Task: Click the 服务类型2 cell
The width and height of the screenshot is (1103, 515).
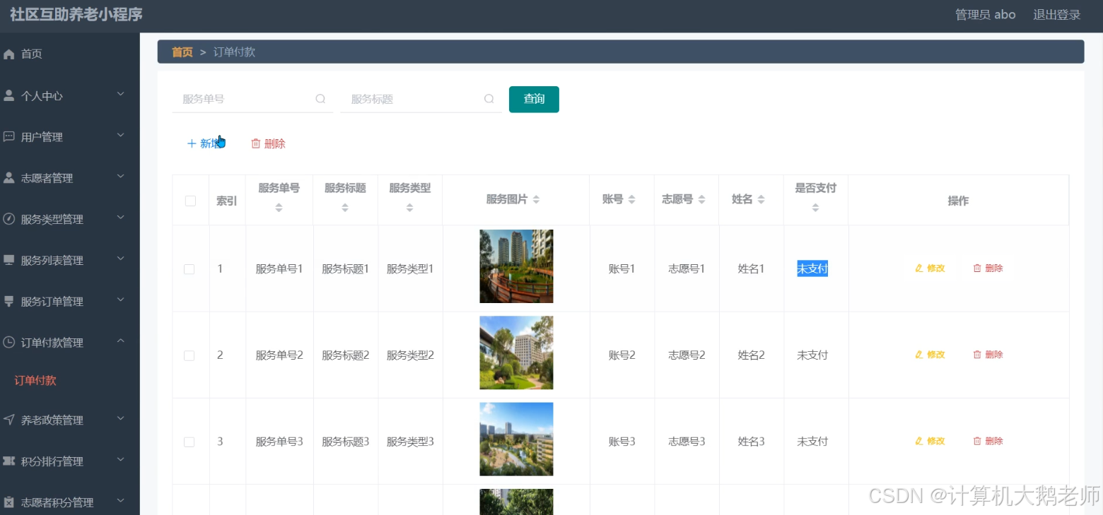Action: coord(410,355)
